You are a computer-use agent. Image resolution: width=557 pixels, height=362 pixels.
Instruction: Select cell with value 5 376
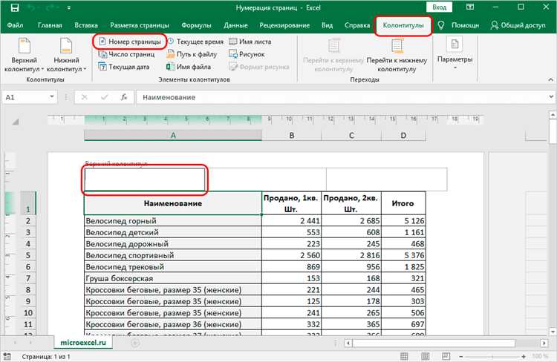point(403,255)
